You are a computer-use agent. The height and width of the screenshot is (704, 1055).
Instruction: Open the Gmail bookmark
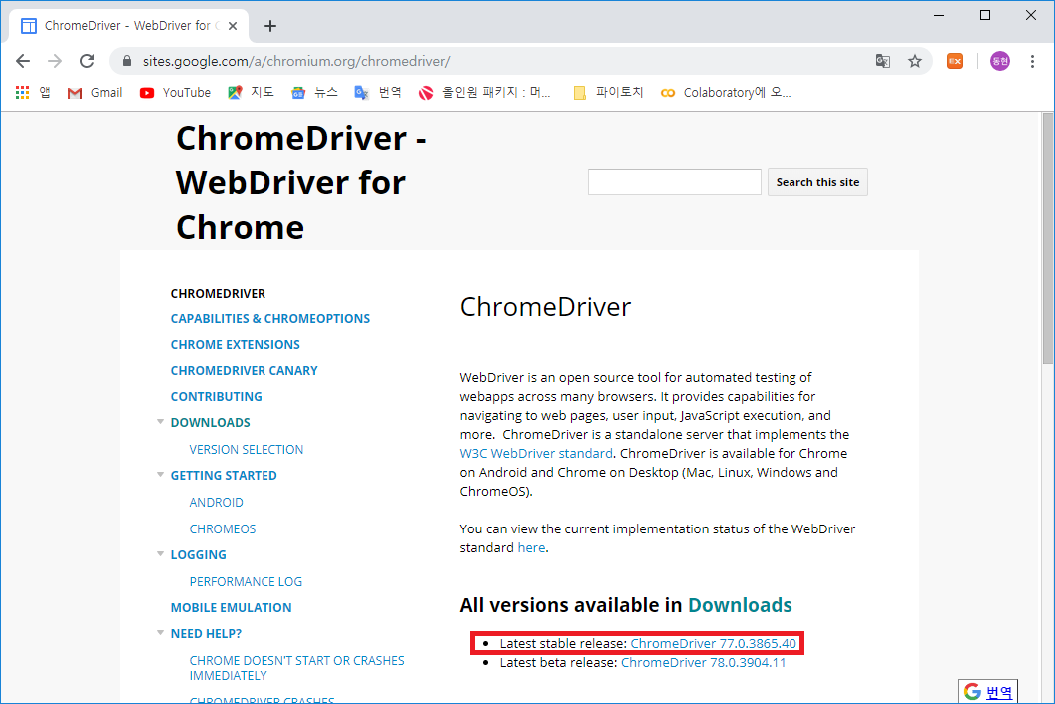click(95, 92)
